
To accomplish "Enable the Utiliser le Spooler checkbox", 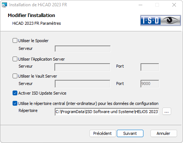I will [x=15, y=41].
